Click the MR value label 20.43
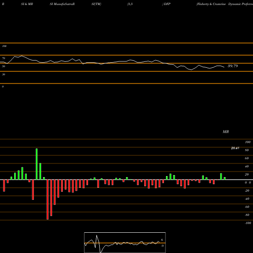Screen dimensions: 253x253 coord(235,148)
